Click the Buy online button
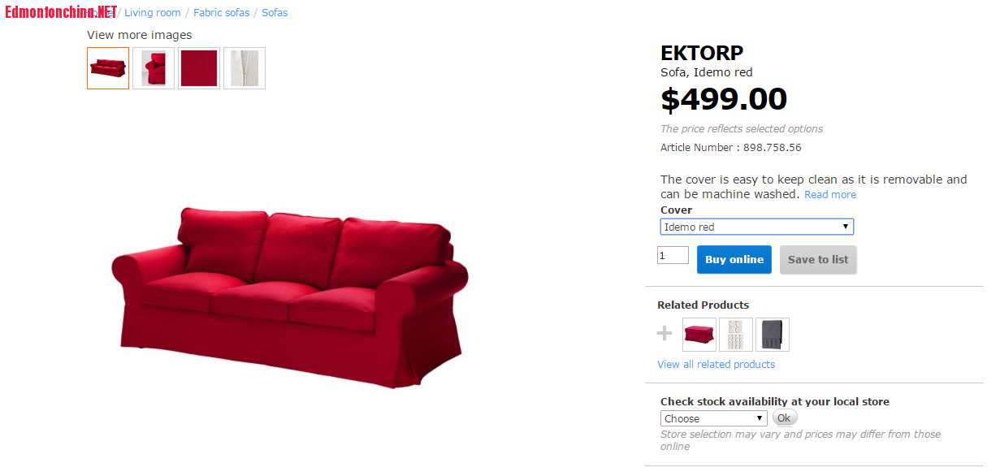This screenshot has height=476, width=1000. pos(734,260)
